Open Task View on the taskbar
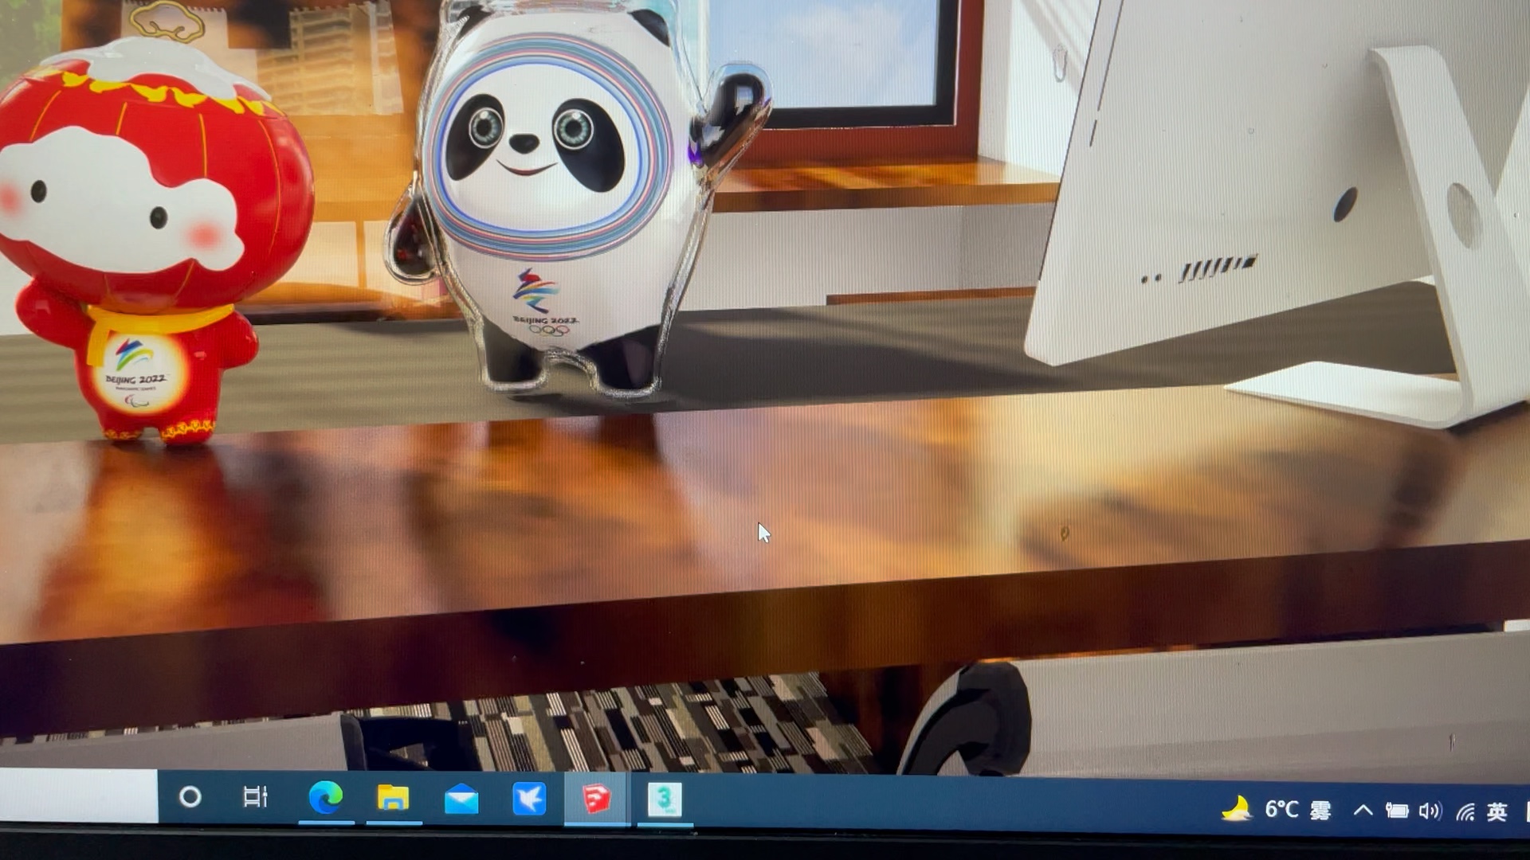This screenshot has width=1530, height=860. pyautogui.click(x=255, y=796)
